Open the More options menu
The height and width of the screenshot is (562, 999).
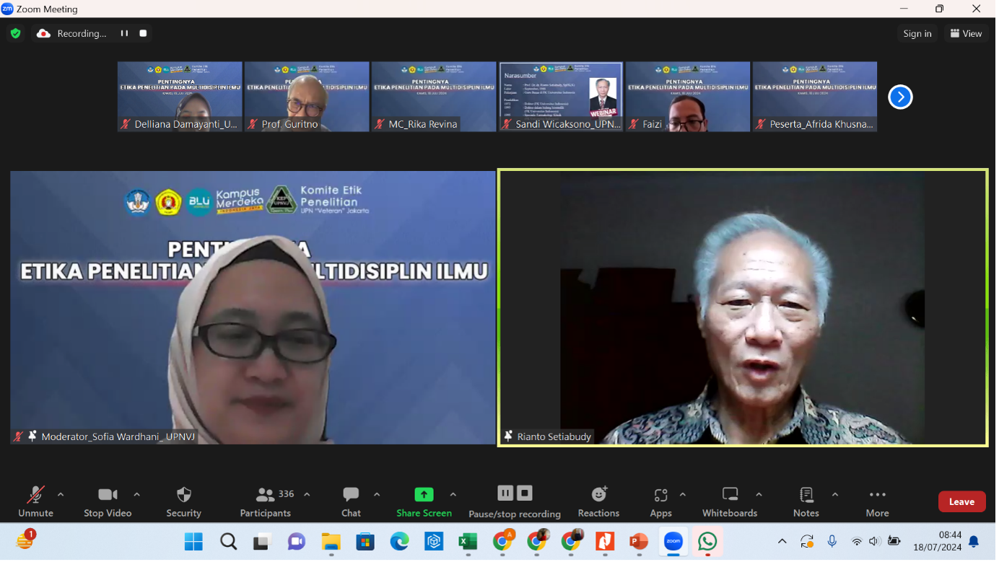coord(877,501)
